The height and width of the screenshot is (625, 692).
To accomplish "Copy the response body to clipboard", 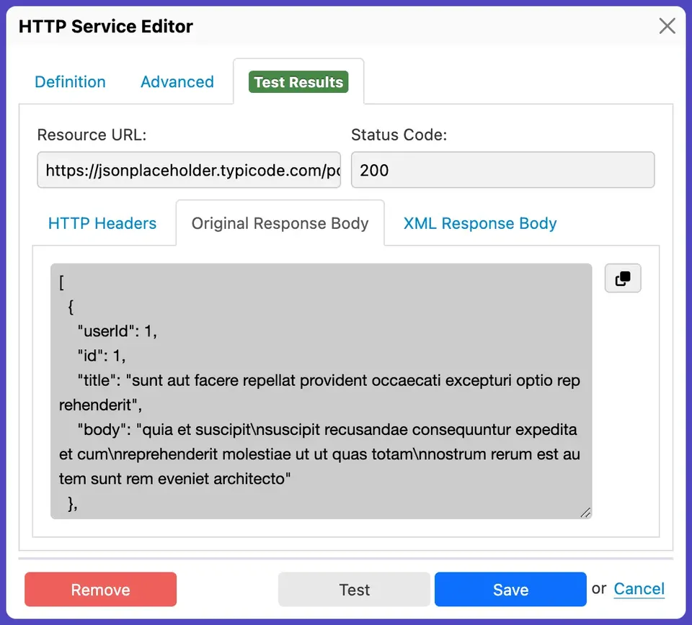I will 623,279.
